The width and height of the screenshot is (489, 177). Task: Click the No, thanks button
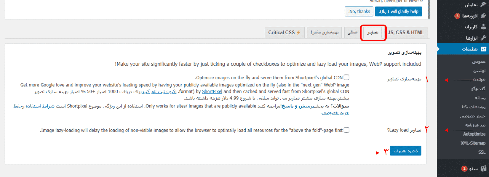click(x=359, y=12)
